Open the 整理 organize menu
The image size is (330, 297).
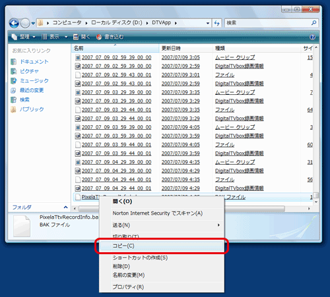(x=23, y=37)
